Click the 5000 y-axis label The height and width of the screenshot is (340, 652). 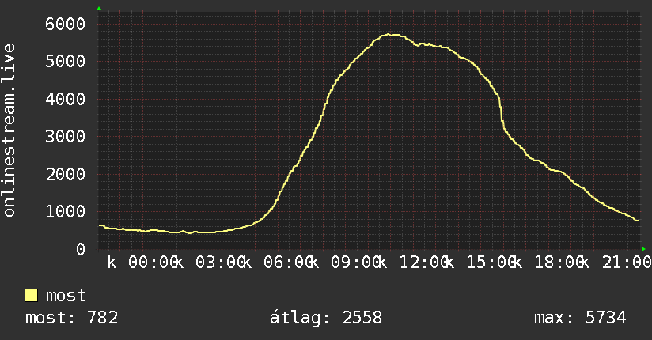[x=66, y=62]
